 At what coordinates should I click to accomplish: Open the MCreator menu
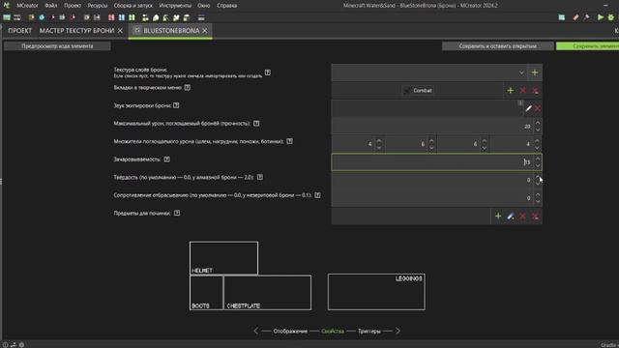click(x=27, y=6)
